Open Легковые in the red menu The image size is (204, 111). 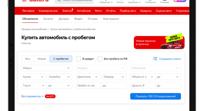pyautogui.click(x=28, y=11)
